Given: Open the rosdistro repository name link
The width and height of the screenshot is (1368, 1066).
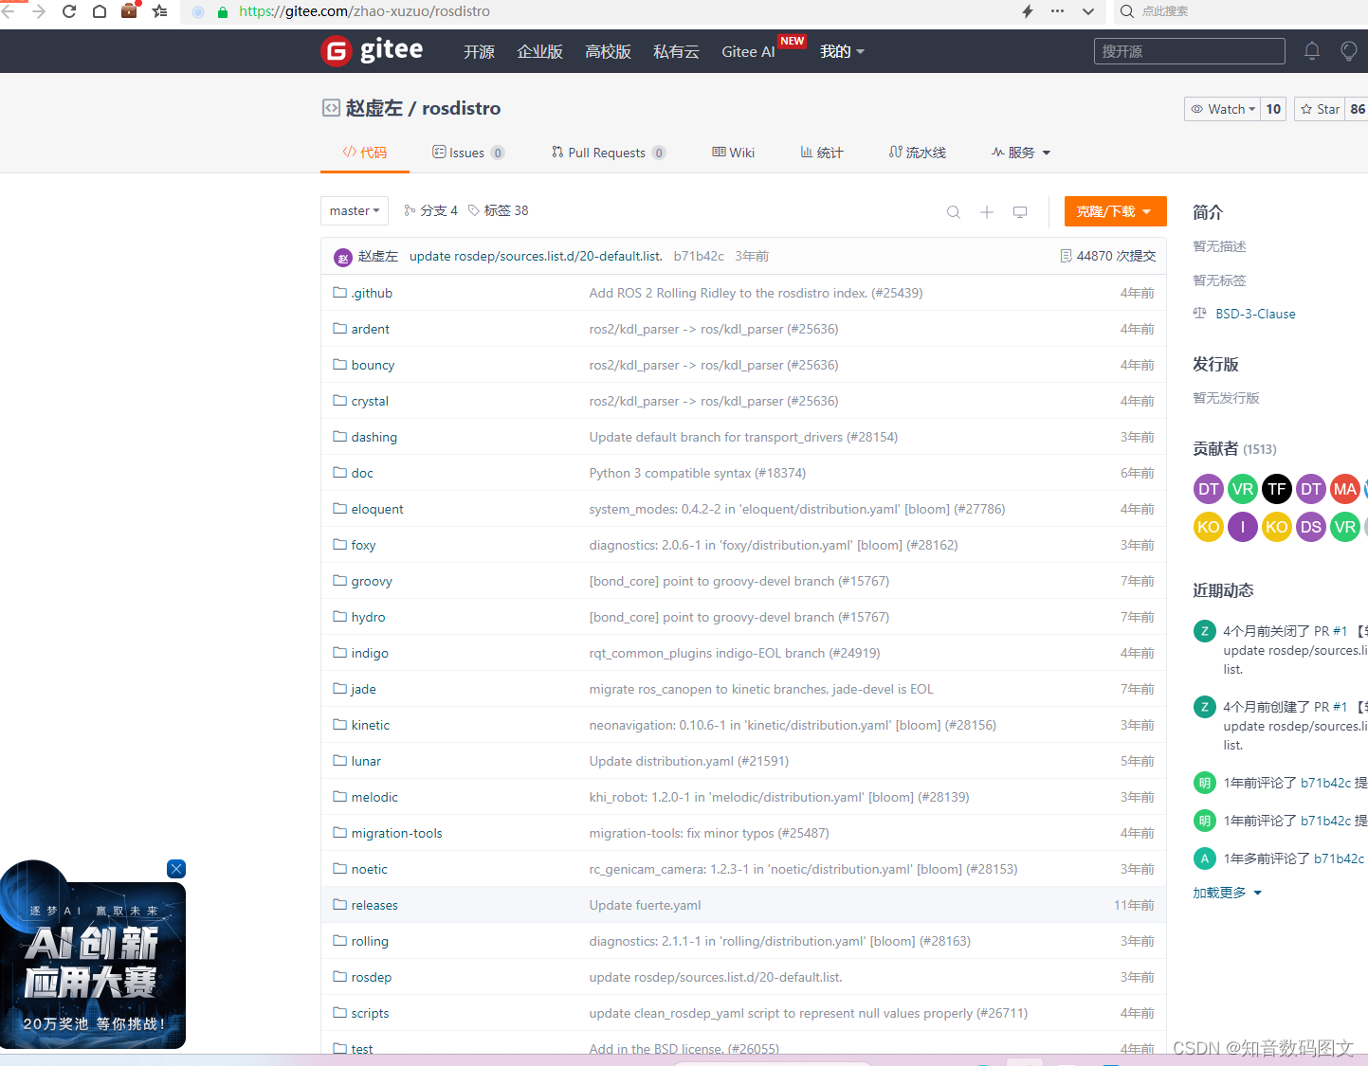Looking at the screenshot, I should pyautogui.click(x=461, y=108).
